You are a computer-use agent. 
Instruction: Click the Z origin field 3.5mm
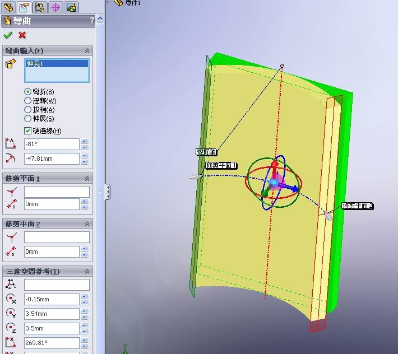[x=52, y=328]
